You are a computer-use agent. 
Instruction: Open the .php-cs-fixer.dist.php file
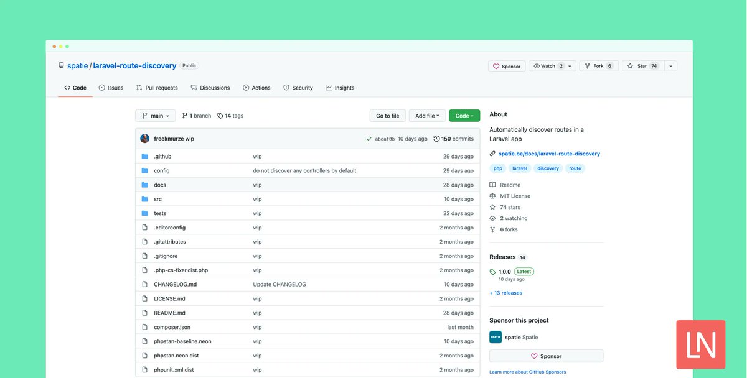pos(181,270)
